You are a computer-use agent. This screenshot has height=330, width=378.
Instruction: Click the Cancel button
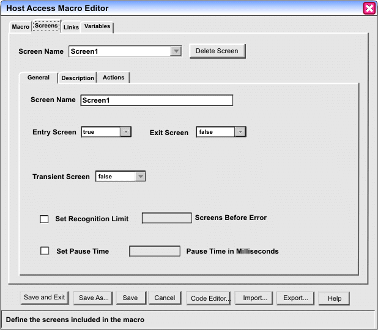[165, 298]
